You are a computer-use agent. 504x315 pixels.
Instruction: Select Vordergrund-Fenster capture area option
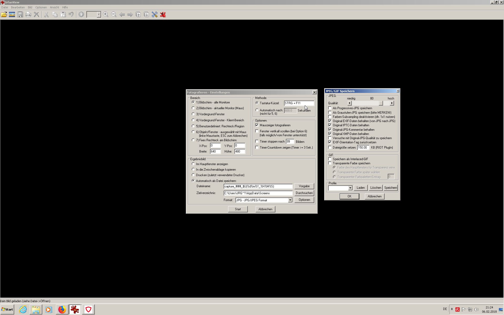click(193, 114)
